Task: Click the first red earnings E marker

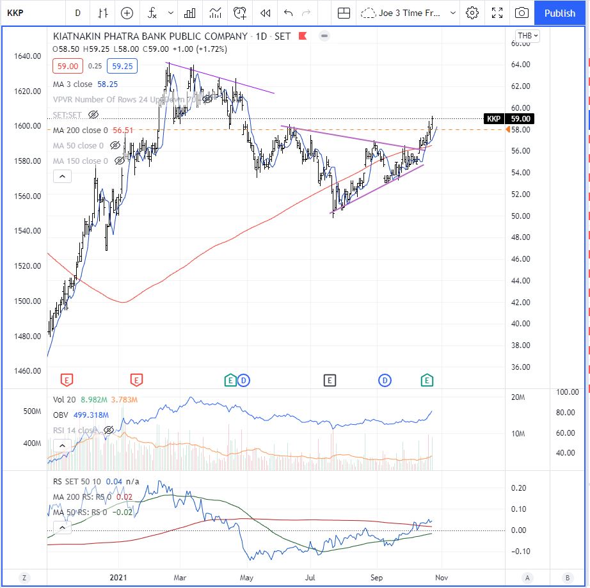Action: pos(67,380)
